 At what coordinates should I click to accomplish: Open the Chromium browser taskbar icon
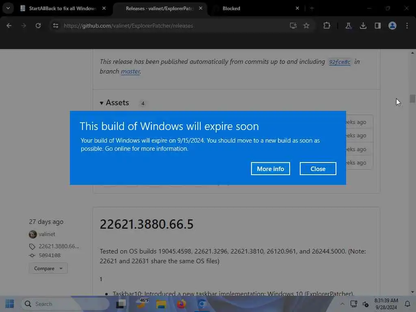pyautogui.click(x=201, y=304)
